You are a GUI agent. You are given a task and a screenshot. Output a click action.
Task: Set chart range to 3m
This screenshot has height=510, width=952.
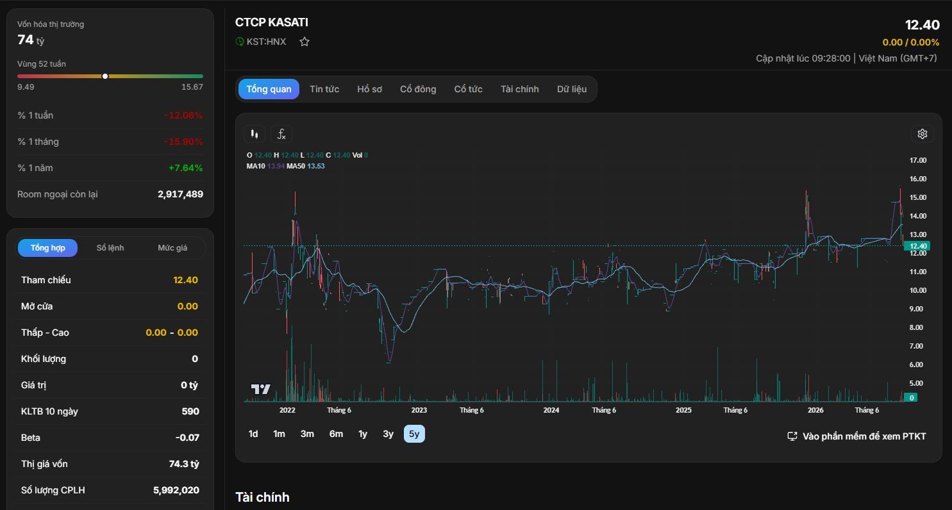pos(307,434)
